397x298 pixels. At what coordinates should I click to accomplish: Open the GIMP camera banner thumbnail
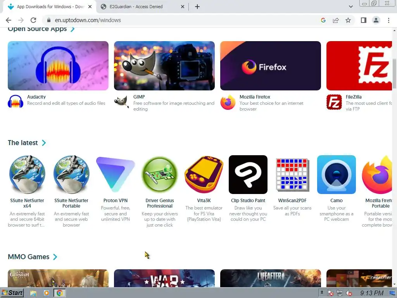pos(164,66)
